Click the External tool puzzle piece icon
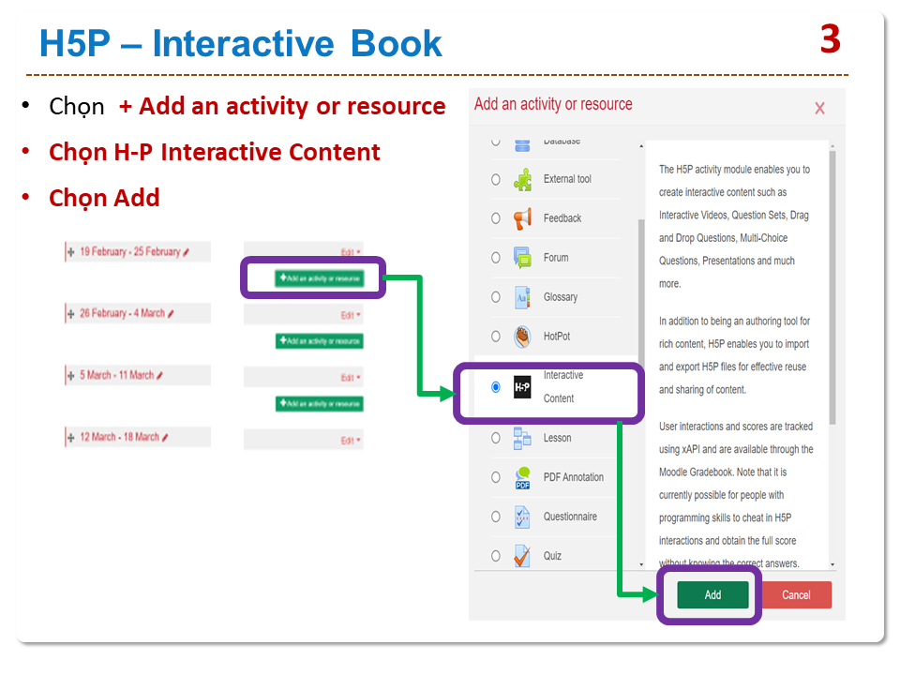The height and width of the screenshot is (675, 900). [x=522, y=179]
